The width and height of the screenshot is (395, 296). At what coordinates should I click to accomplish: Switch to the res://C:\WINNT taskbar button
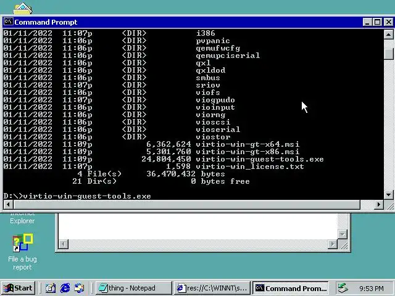(212, 288)
